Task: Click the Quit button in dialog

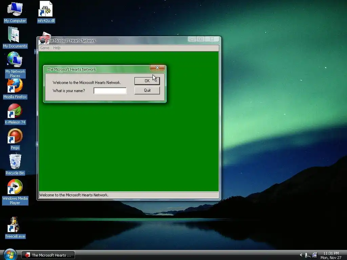Action: tap(147, 90)
